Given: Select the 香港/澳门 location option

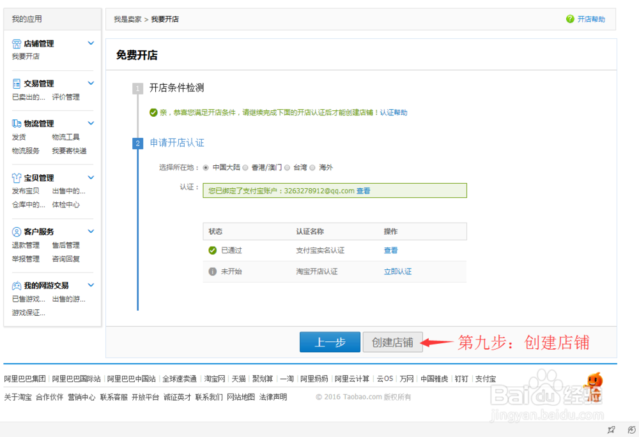Looking at the screenshot, I should pos(245,167).
